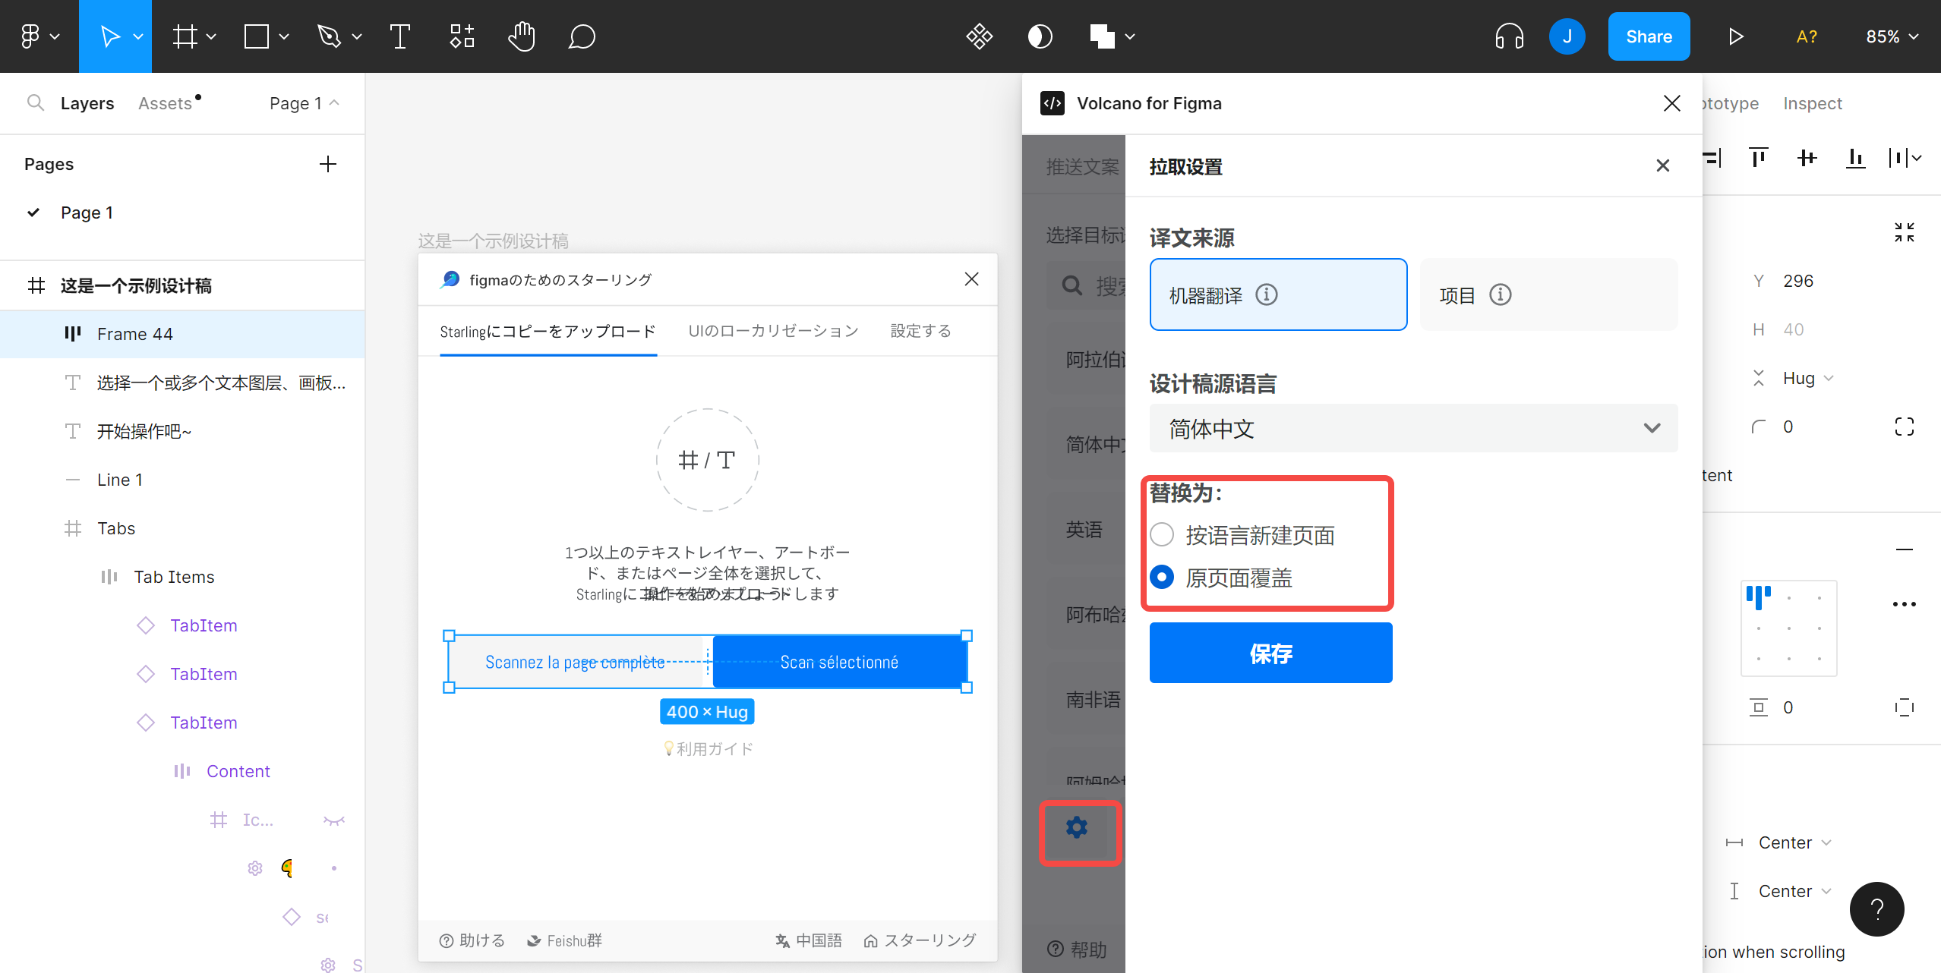Click the Present play icon
This screenshot has width=1941, height=973.
[x=1735, y=36]
